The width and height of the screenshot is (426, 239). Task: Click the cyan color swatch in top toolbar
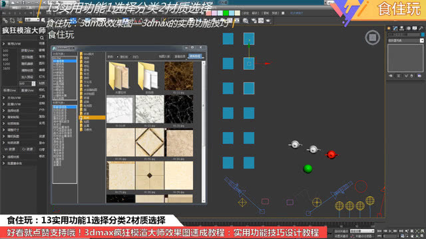coord(232,13)
